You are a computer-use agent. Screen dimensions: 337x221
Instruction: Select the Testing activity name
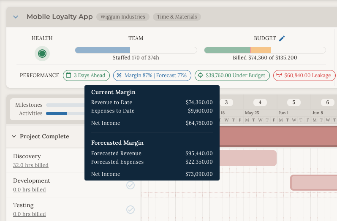coord(23,205)
